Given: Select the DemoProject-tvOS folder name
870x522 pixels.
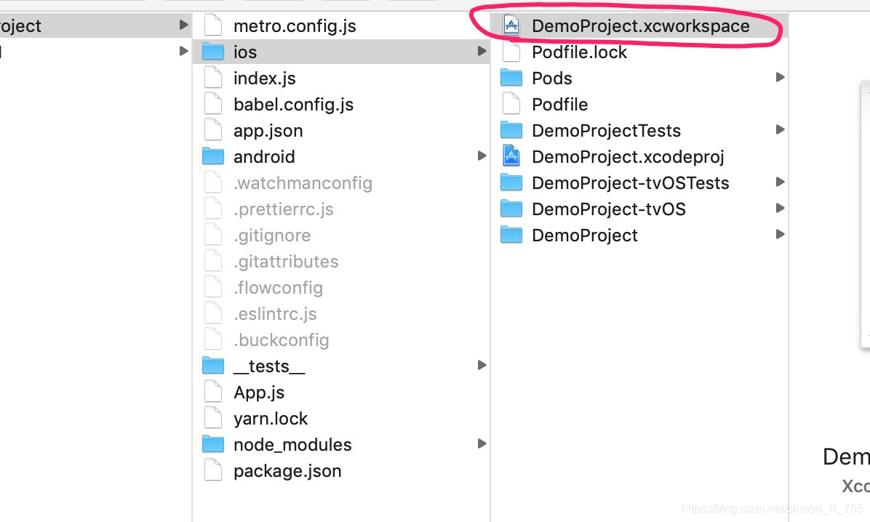Looking at the screenshot, I should click(609, 209).
